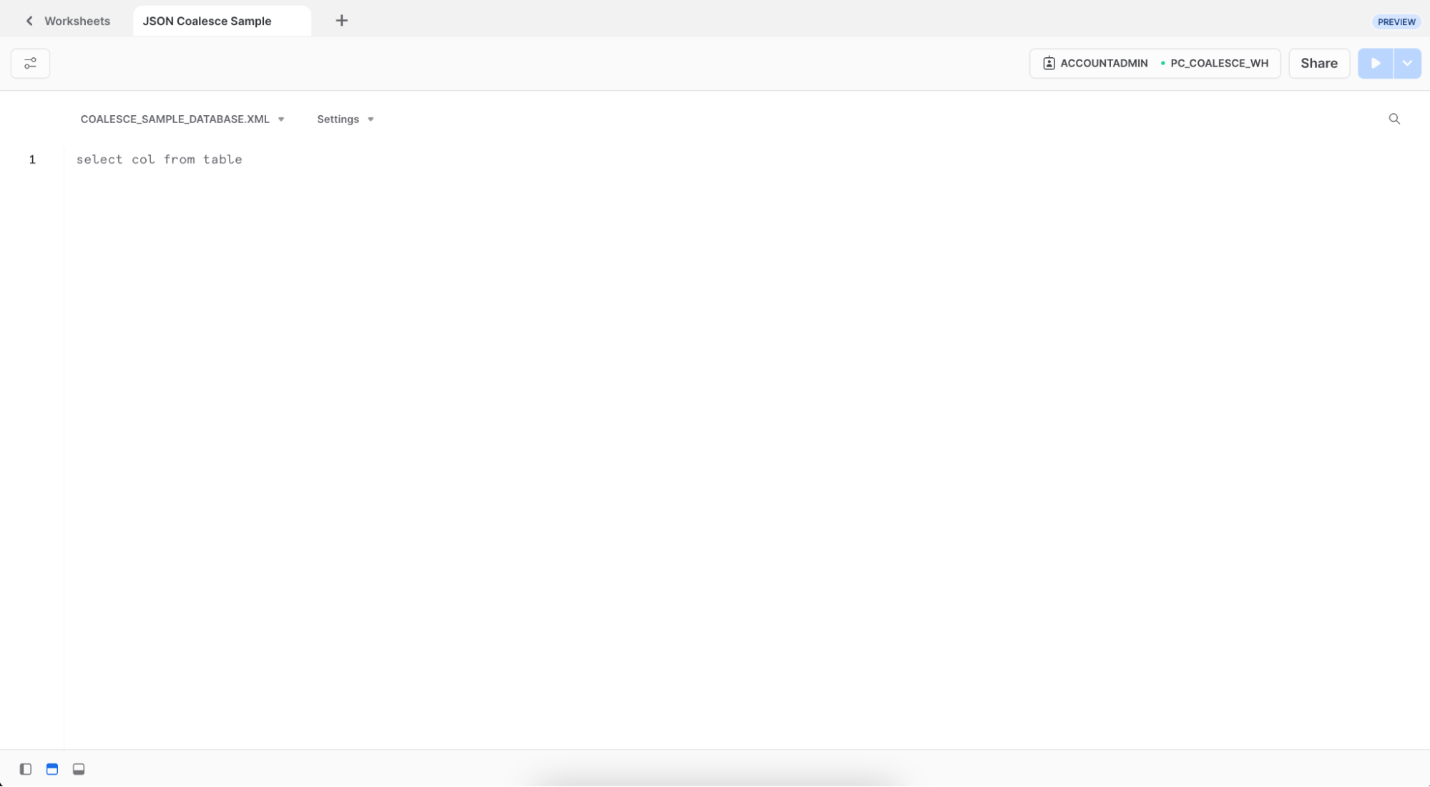Select the JSON Coalesce Sample tab
Screen dimensions: 1430x787
coord(207,21)
